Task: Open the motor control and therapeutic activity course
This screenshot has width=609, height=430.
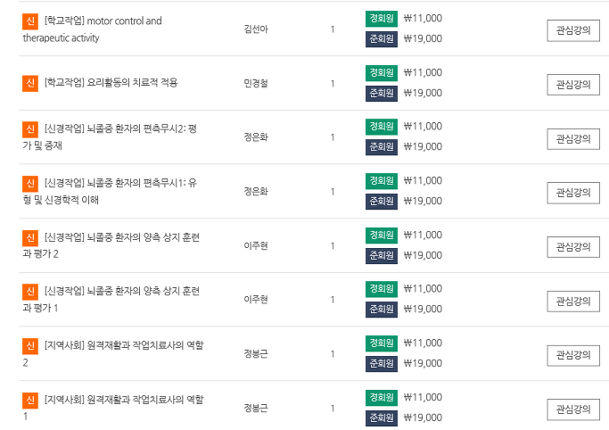Action: coord(93,29)
